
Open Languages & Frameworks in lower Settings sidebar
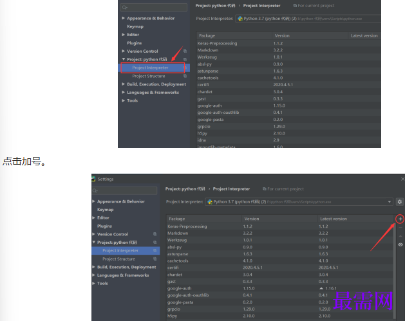coord(123,275)
